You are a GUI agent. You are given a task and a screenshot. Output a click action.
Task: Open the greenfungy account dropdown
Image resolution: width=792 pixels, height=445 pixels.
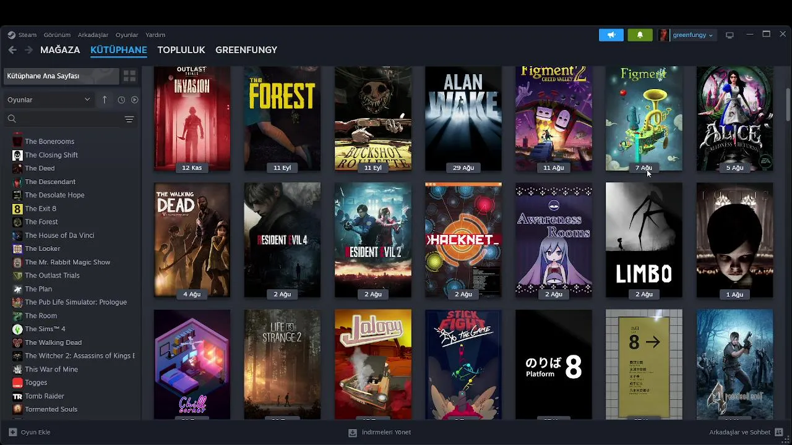(693, 35)
